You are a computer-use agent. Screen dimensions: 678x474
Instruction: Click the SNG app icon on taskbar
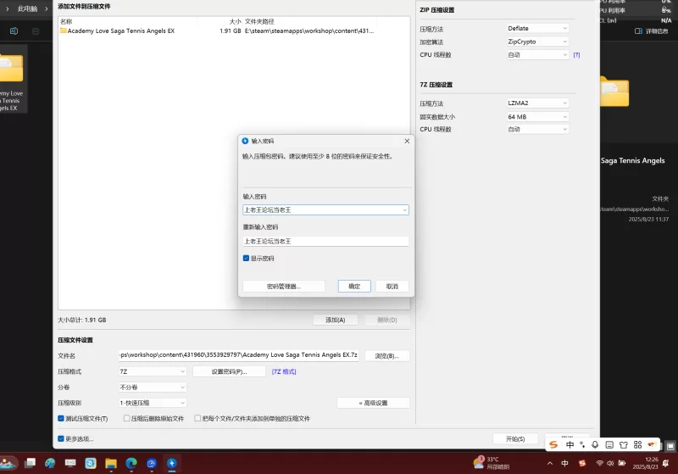[70, 463]
